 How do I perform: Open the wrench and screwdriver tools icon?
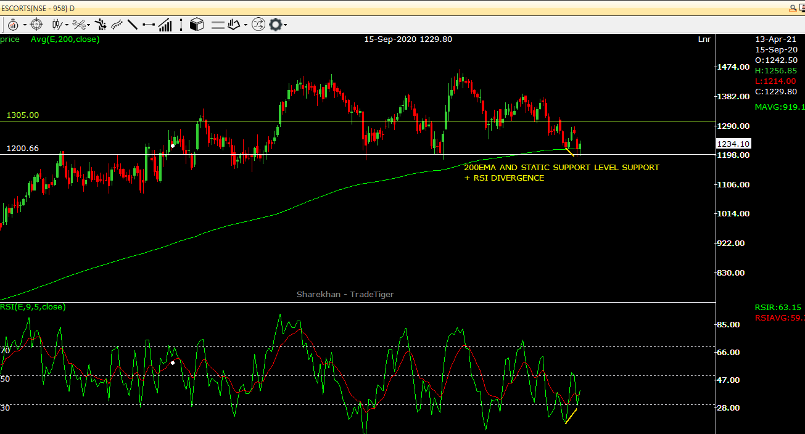coord(78,25)
